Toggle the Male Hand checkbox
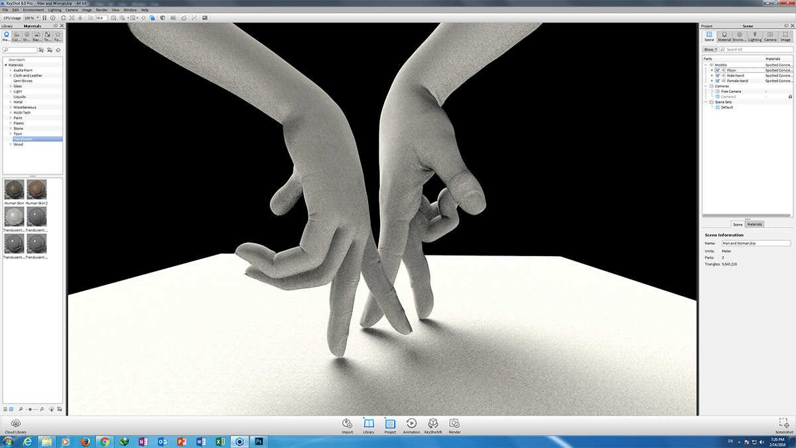 click(718, 76)
